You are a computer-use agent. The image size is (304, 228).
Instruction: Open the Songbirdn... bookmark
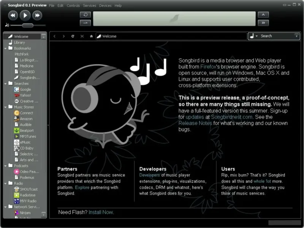tap(27, 78)
